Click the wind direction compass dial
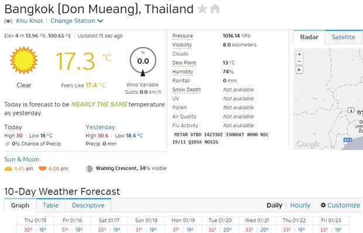Viewport: 363px width, 233px height. point(143,61)
